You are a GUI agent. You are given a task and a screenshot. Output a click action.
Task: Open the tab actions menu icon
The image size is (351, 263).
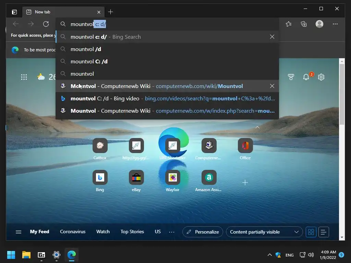point(14,12)
